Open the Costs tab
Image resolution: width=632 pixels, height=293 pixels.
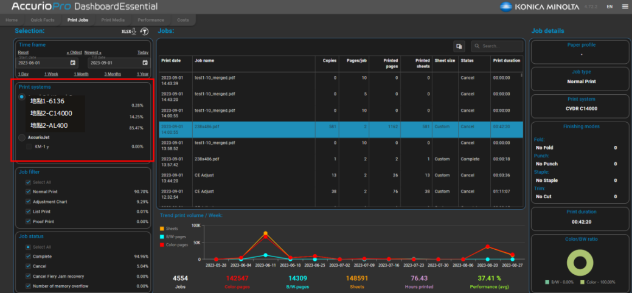coord(183,19)
